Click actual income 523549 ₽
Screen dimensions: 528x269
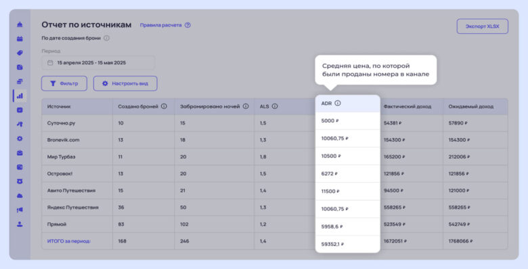pos(395,224)
